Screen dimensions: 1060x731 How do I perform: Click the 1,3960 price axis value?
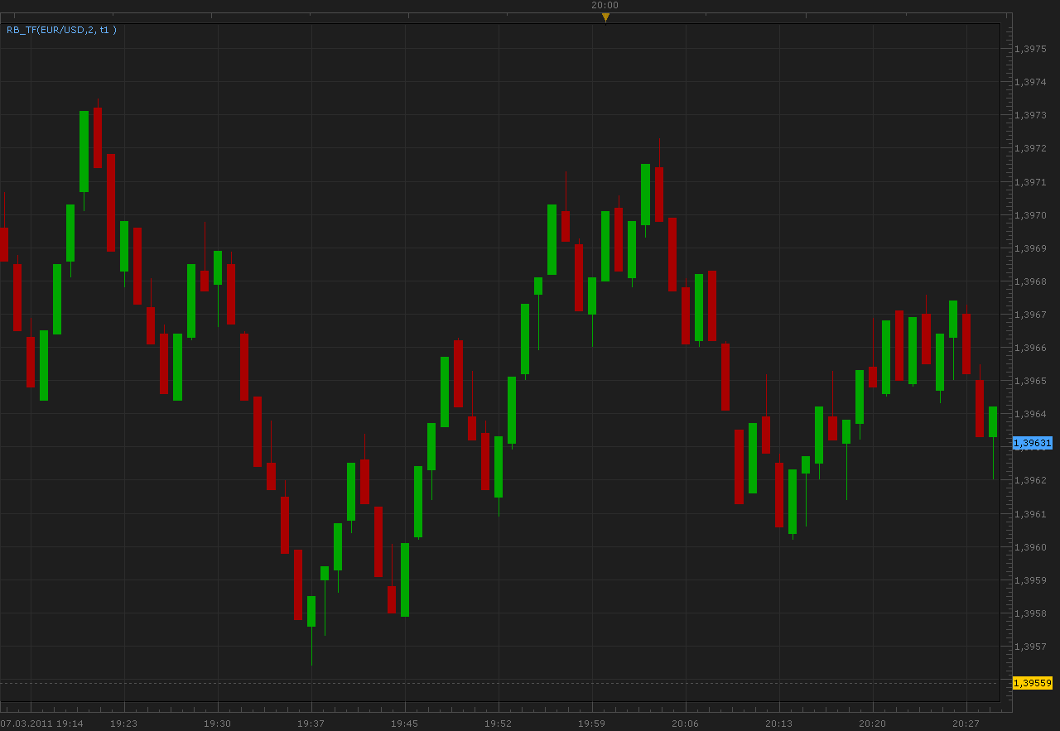(x=1031, y=547)
